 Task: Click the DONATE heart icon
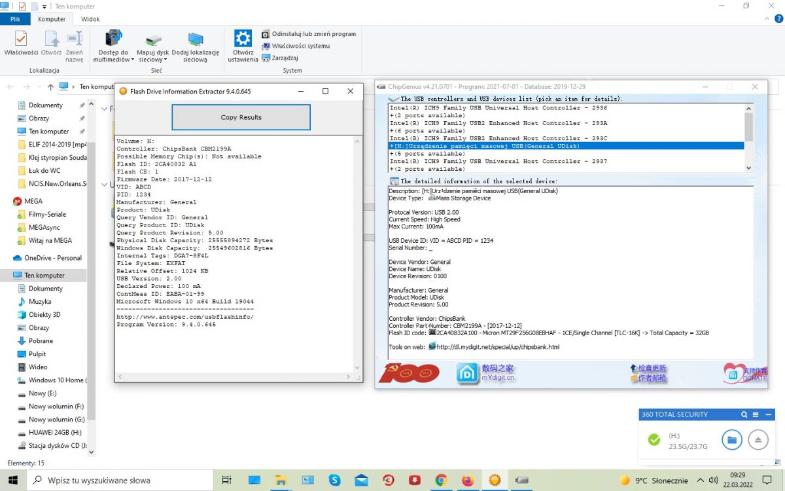tap(746, 373)
